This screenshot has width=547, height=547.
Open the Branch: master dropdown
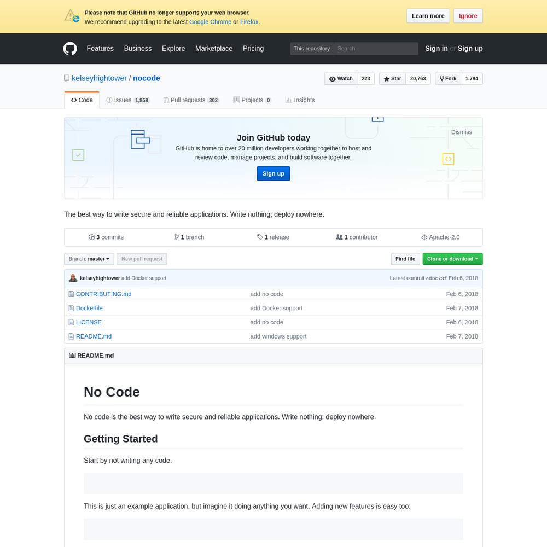[x=89, y=259]
